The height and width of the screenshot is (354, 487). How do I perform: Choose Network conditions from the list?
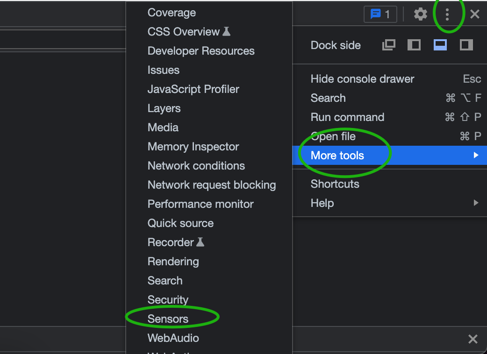click(196, 166)
